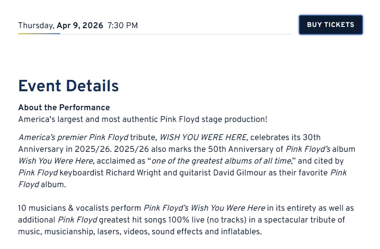
Task: Click the Event Details heading
Action: (x=68, y=86)
